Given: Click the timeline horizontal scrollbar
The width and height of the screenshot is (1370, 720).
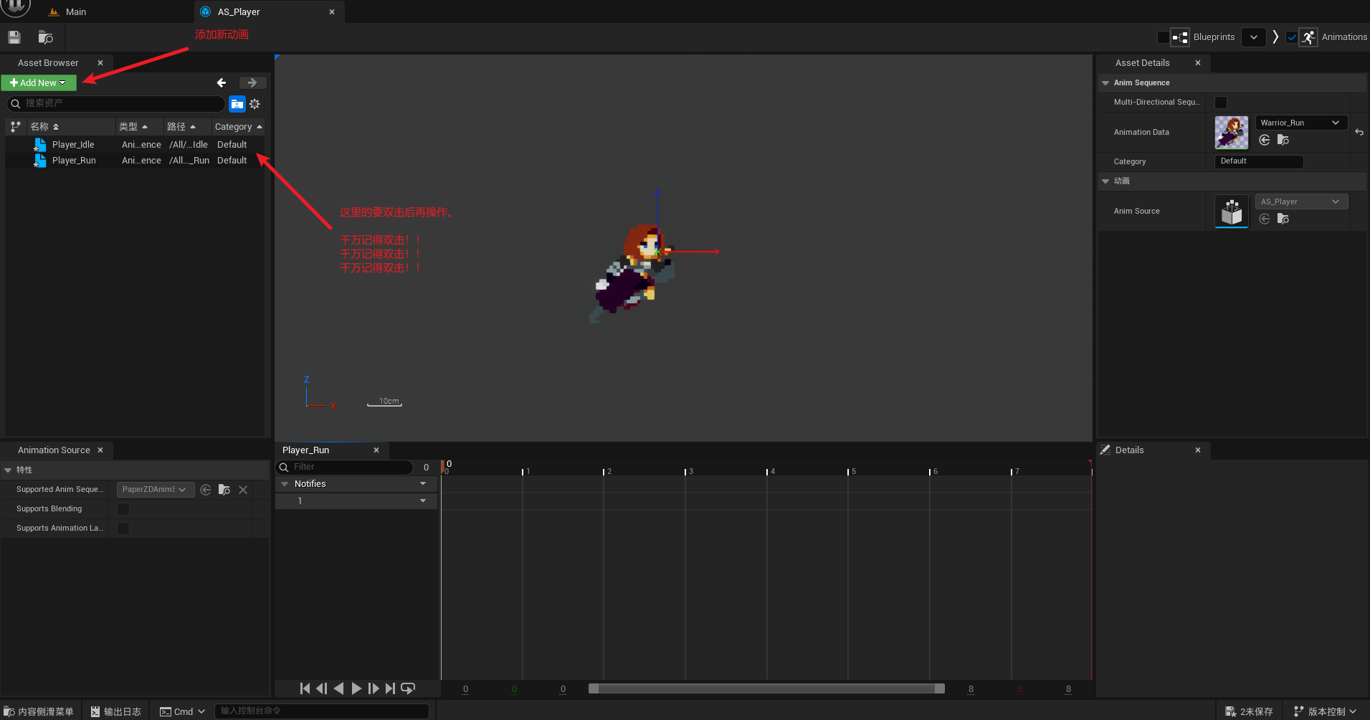Looking at the screenshot, I should [766, 688].
